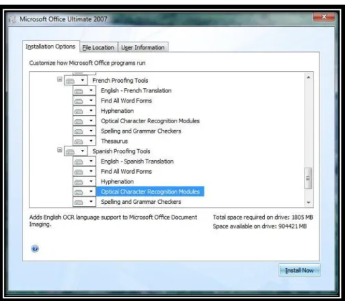The width and height of the screenshot is (345, 301).
Task: Click the Install Now button
Action: tap(299, 270)
